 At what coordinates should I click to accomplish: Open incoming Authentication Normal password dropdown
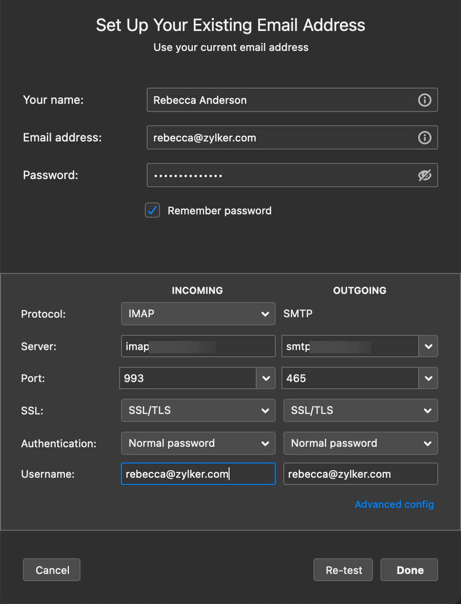pos(198,443)
